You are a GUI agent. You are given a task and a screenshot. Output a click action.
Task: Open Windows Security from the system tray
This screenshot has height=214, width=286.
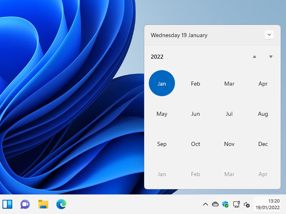pyautogui.click(x=226, y=204)
